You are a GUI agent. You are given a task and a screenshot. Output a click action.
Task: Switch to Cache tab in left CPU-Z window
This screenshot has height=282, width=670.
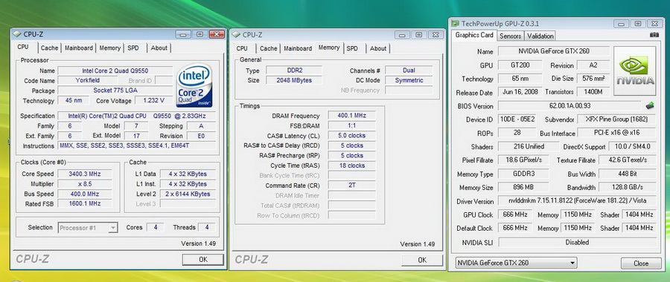(x=49, y=48)
